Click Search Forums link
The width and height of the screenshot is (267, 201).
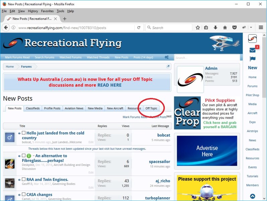tap(45, 57)
